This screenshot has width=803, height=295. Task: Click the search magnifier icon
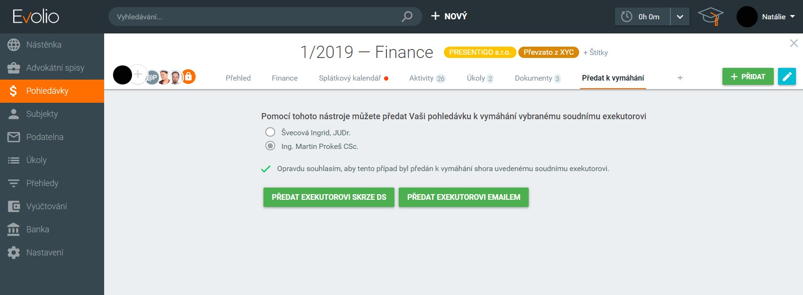click(407, 16)
